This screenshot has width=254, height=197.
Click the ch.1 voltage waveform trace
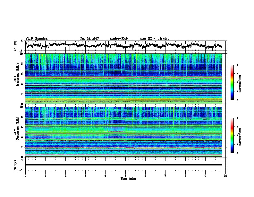click(124, 45)
